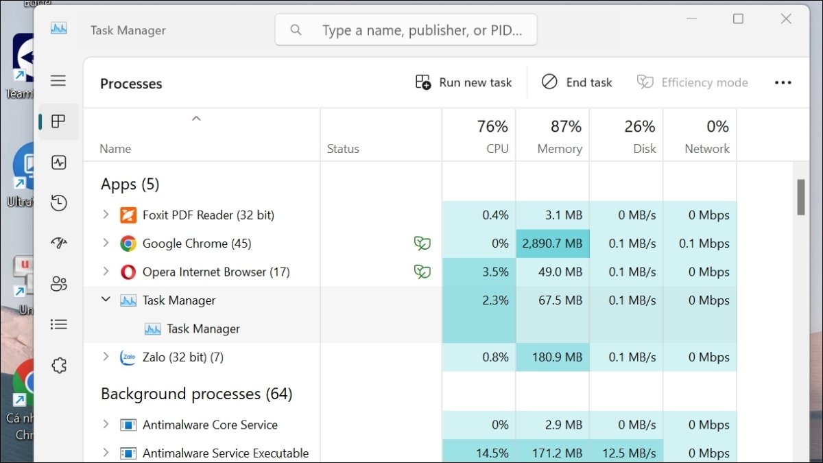Image resolution: width=823 pixels, height=463 pixels.
Task: Toggle sort direction with the caret above Name
Action: pyautogui.click(x=196, y=119)
